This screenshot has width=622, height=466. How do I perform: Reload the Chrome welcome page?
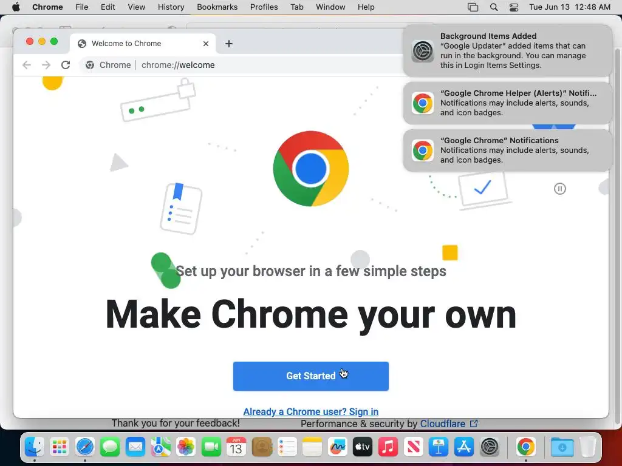point(66,65)
